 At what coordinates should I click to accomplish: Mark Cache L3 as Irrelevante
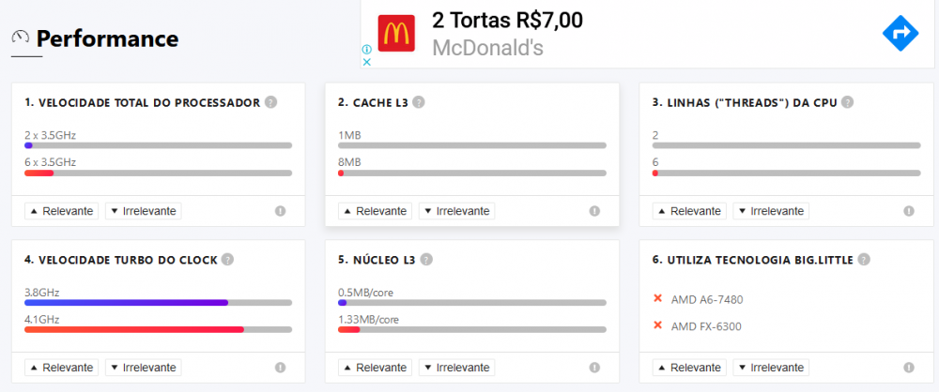click(456, 211)
